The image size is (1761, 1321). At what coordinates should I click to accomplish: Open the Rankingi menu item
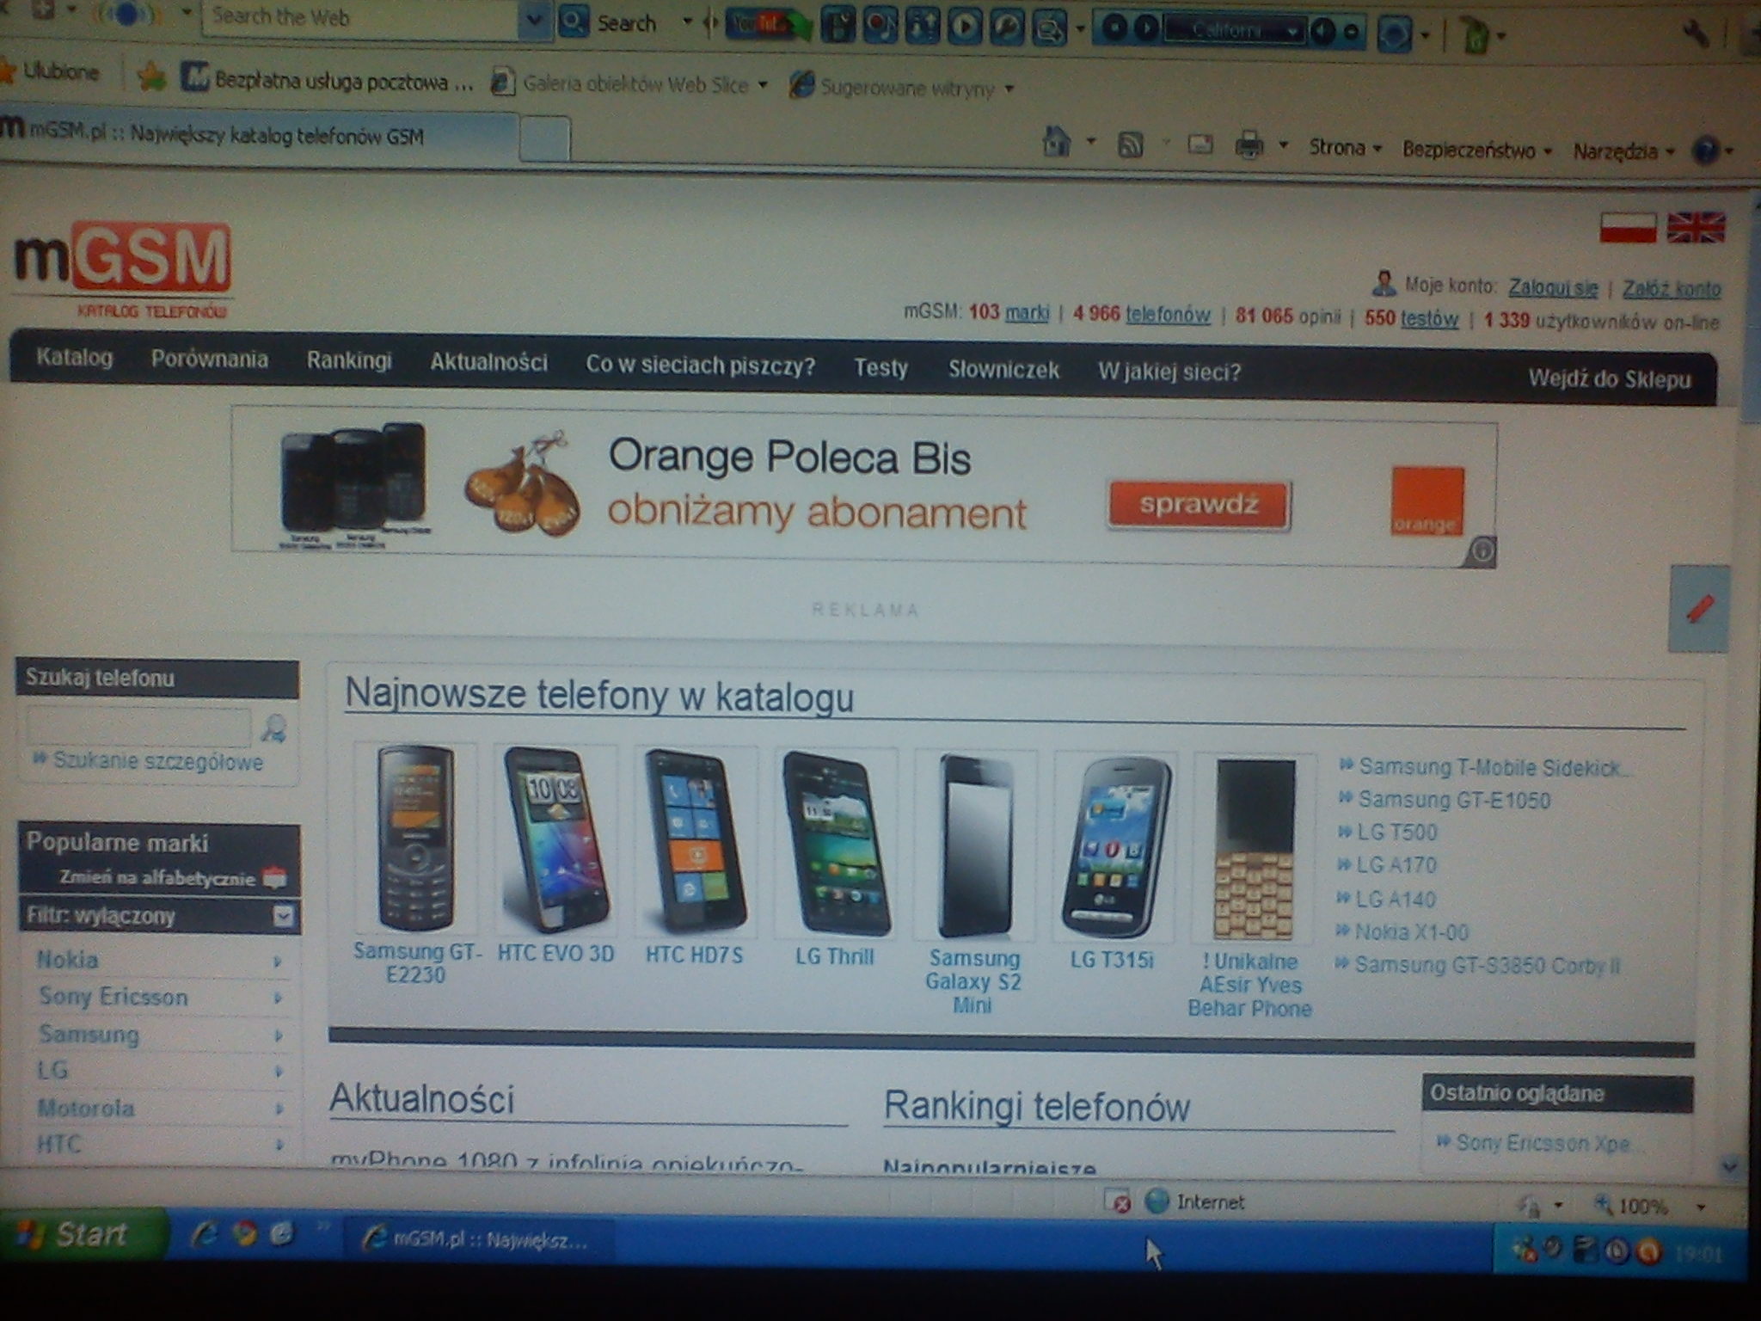[x=348, y=360]
